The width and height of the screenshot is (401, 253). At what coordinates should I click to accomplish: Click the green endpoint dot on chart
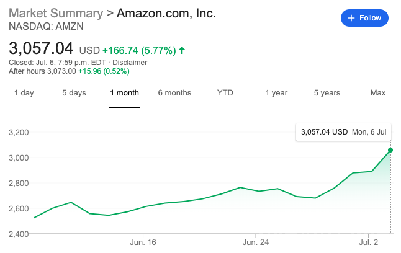[390, 149]
